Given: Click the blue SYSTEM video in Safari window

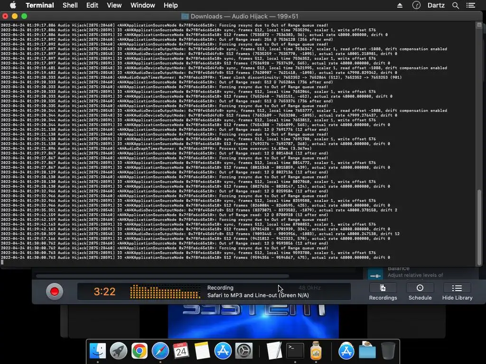Looking at the screenshot, I should tap(253, 321).
